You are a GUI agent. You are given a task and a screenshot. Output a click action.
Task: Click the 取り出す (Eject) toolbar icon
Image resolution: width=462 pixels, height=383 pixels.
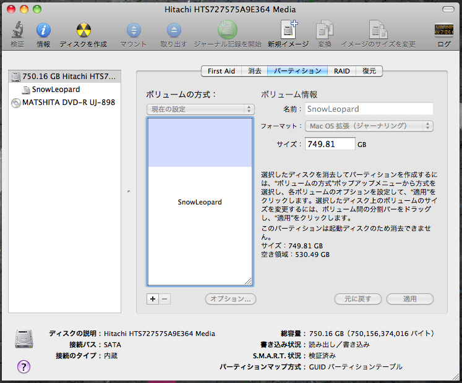click(174, 30)
